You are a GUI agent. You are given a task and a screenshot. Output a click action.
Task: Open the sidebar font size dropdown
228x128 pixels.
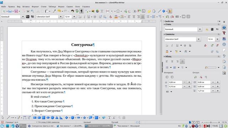[x=217, y=39]
